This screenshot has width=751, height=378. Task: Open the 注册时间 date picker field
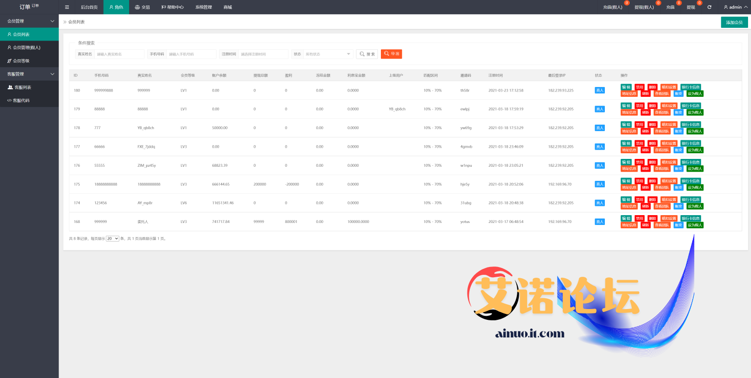(x=263, y=54)
